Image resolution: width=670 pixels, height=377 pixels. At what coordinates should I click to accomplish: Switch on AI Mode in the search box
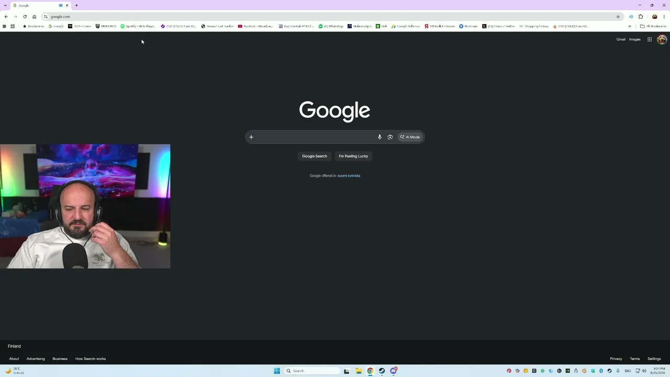[410, 137]
